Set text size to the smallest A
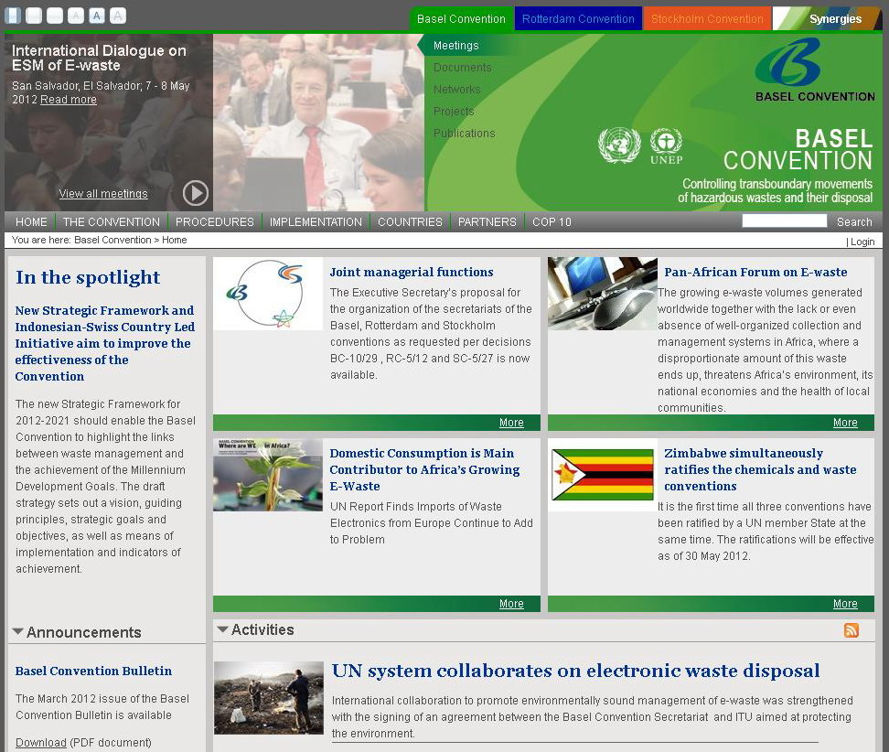 click(x=75, y=16)
